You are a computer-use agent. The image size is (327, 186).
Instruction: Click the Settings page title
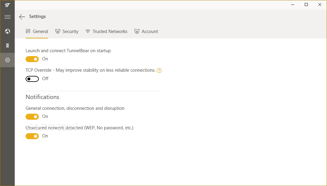coord(37,16)
